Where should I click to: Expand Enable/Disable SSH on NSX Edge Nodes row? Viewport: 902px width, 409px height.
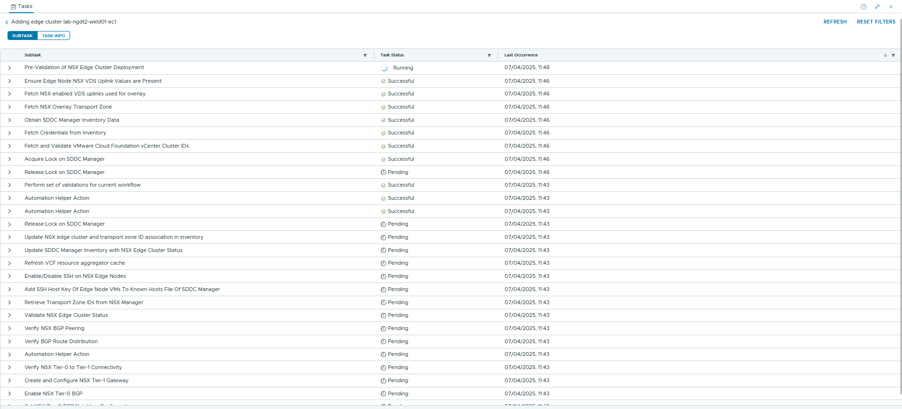click(x=9, y=276)
